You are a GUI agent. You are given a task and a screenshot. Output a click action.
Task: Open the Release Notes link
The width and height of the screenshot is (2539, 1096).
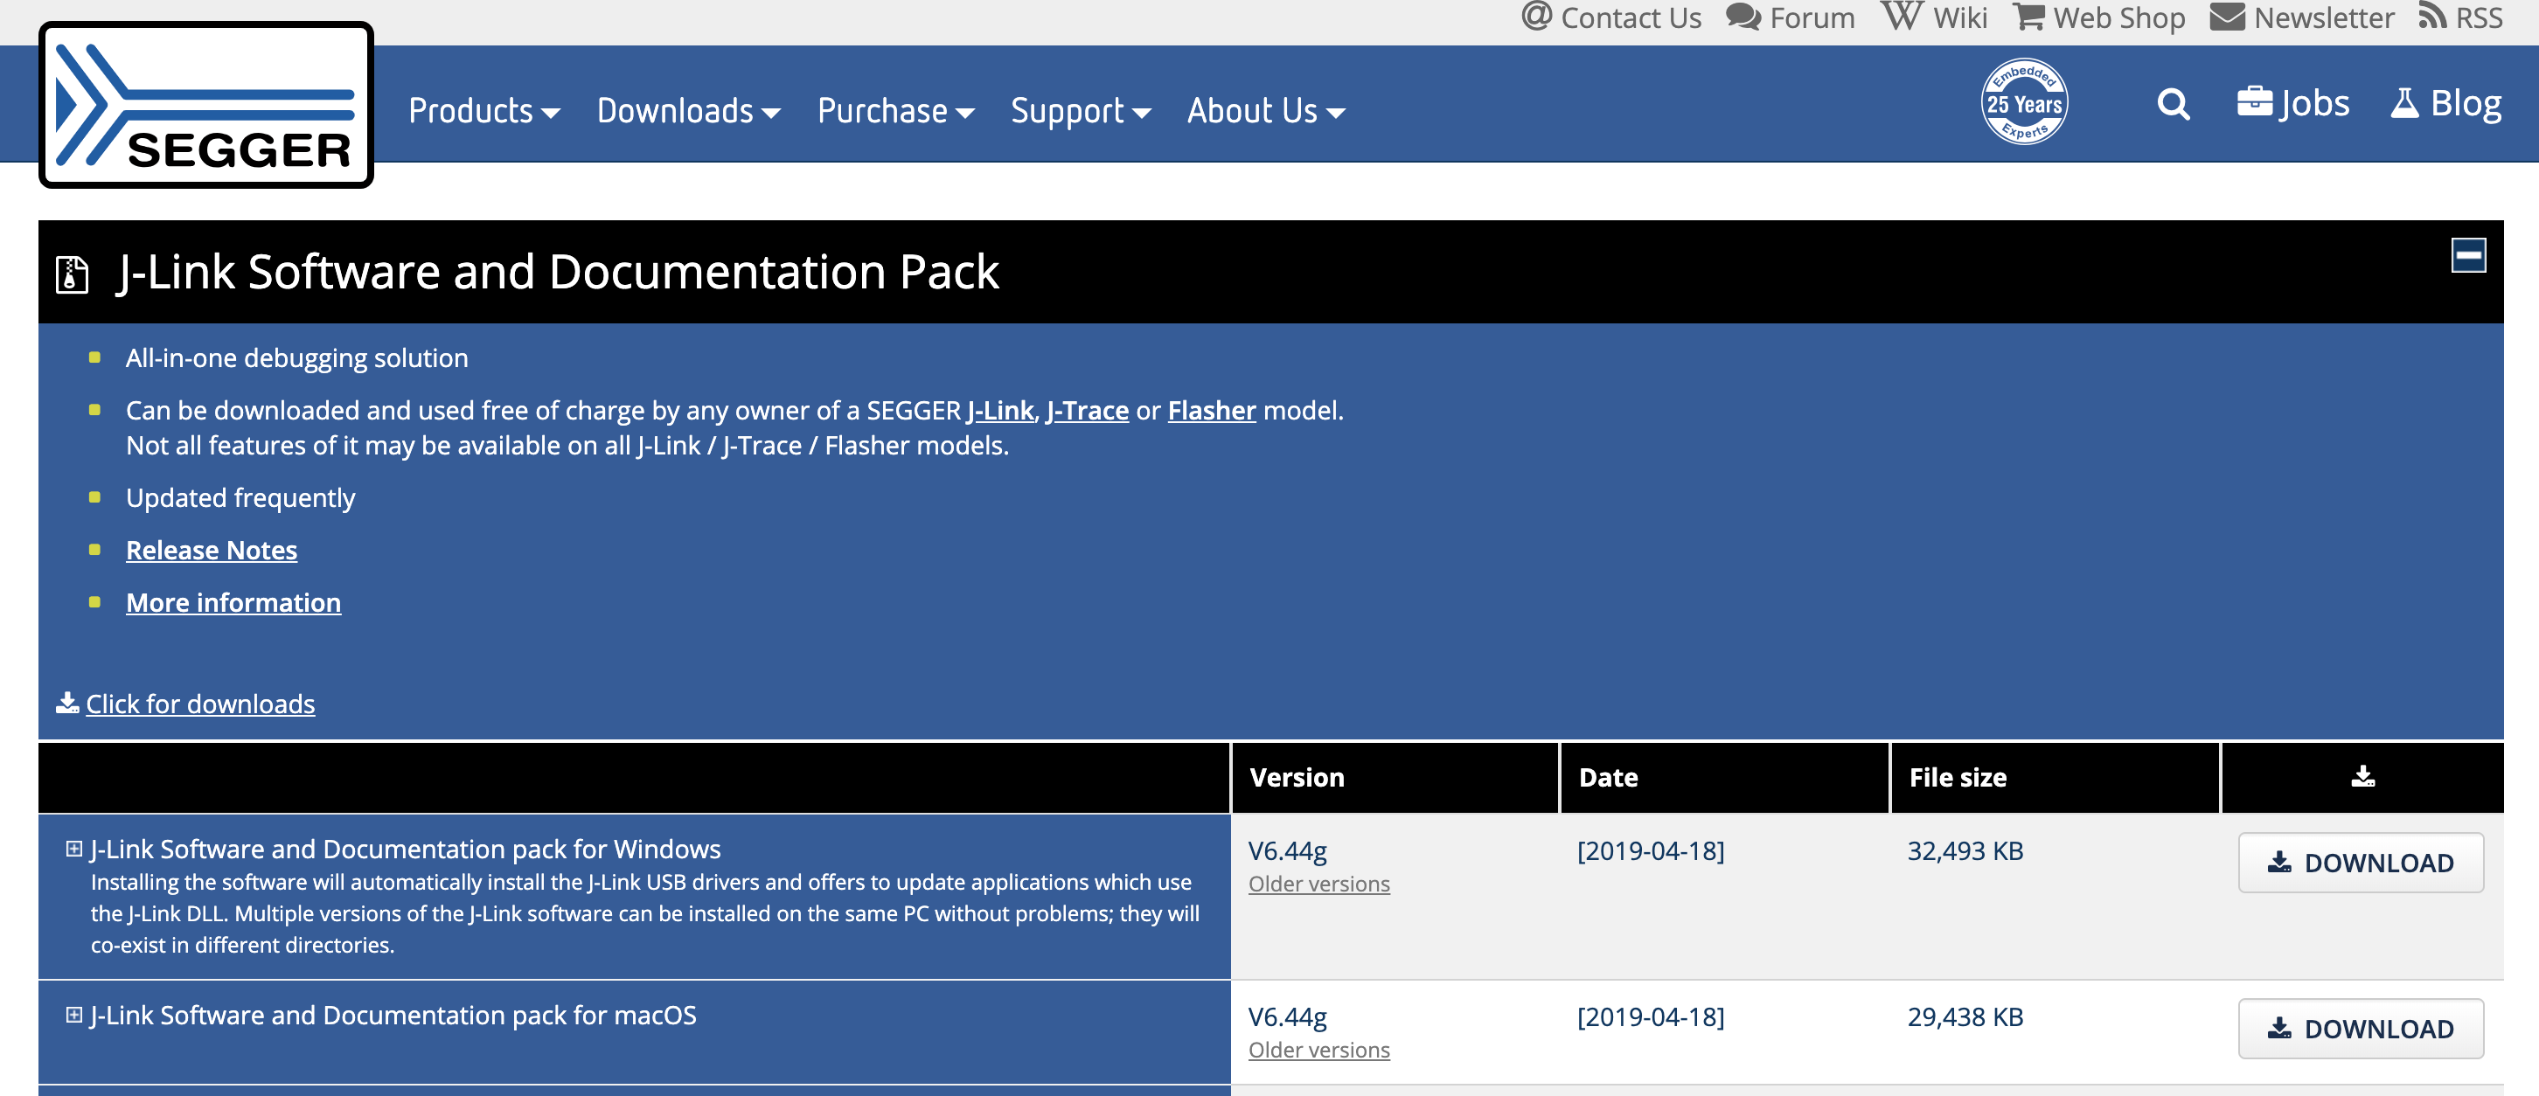tap(212, 550)
